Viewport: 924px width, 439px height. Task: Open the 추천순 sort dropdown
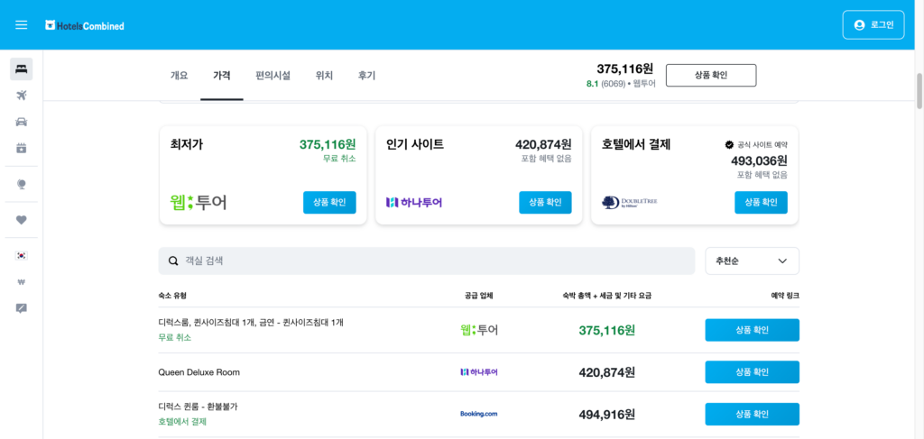pos(752,261)
